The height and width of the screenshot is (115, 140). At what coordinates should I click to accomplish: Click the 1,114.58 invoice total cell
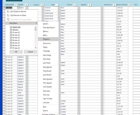pyautogui.click(x=122, y=106)
